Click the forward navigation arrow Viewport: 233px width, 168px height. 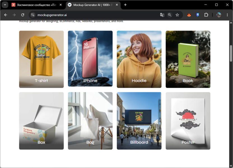click(14, 15)
